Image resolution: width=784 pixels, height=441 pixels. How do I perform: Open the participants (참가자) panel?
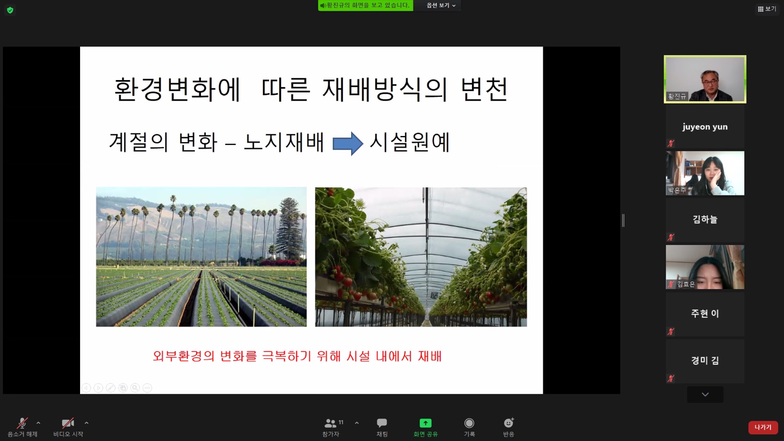(331, 426)
